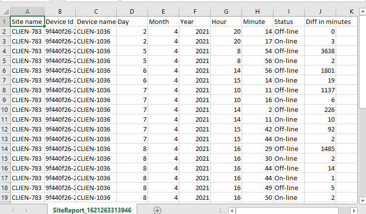
Task: Click previous sheet navigation arrow
Action: tap(12, 210)
